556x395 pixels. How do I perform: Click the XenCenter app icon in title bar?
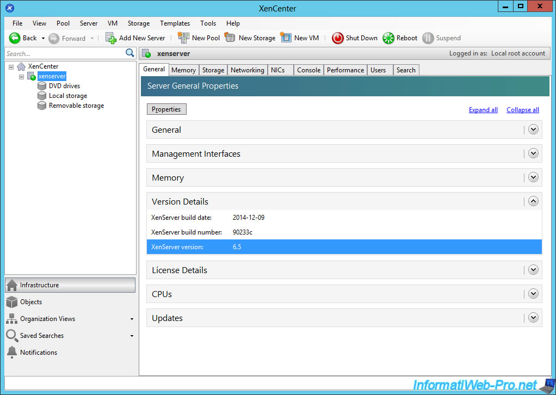[x=10, y=8]
